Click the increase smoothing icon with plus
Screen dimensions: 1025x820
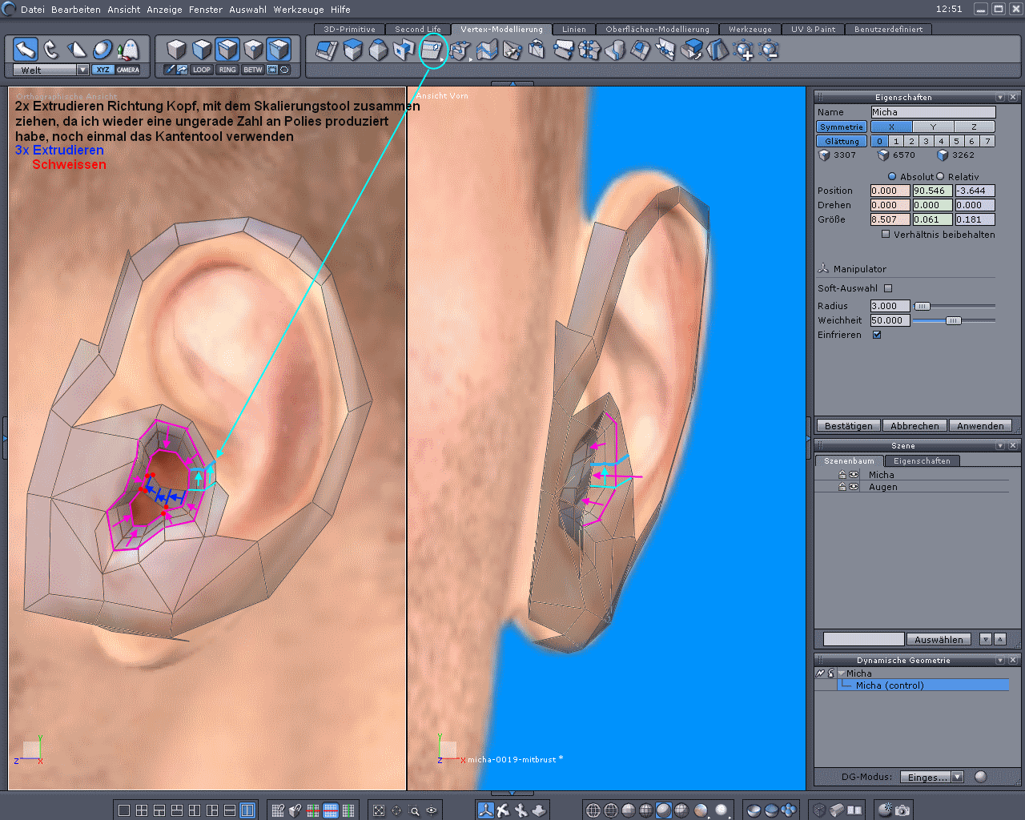pos(744,50)
